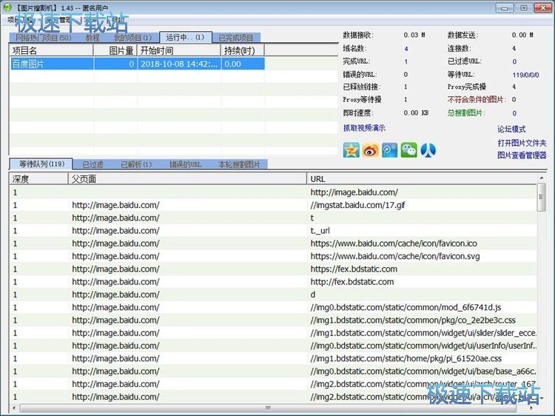This screenshot has height=416, width=555.
Task: Click the 域名数 value 4
Action: pos(406,49)
